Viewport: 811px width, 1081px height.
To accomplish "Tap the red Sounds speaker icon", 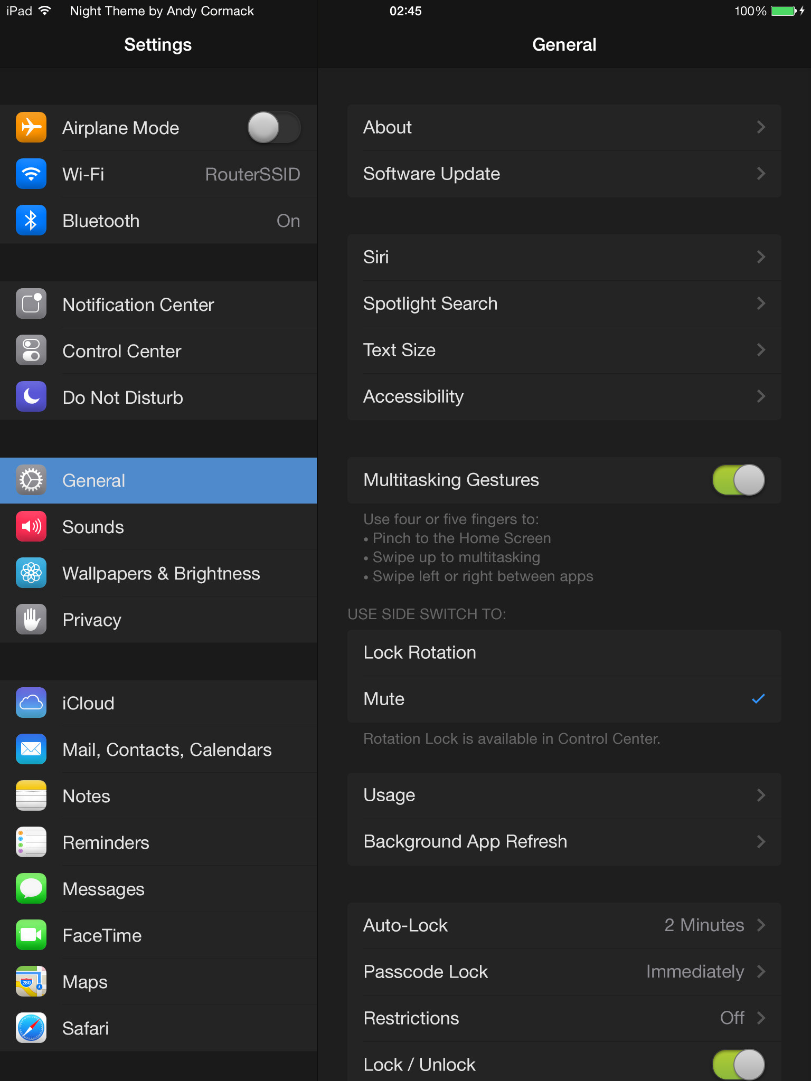I will pos(31,527).
